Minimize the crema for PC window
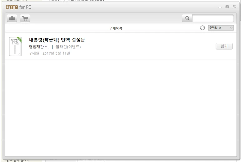The height and width of the screenshot is (162, 241). pos(220,7)
